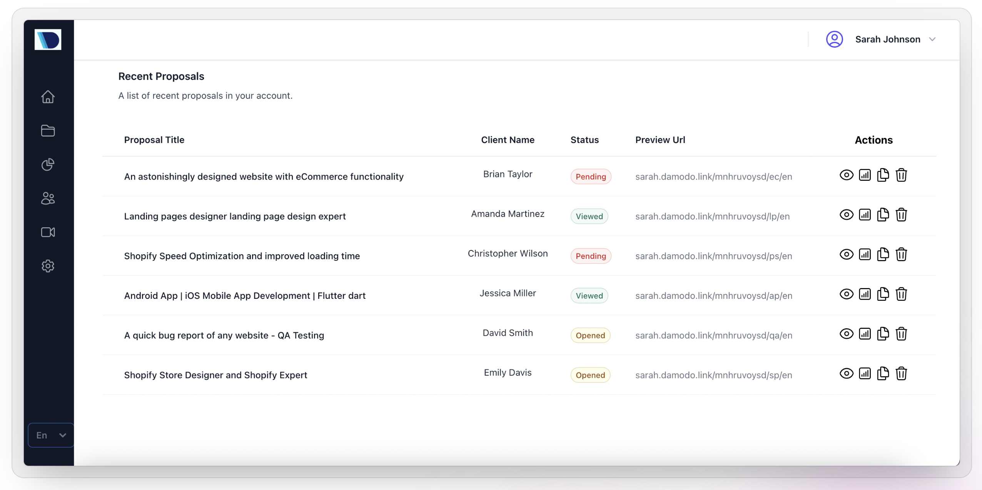982x490 pixels.
Task: Open the settings gear in sidebar
Action: tap(48, 266)
